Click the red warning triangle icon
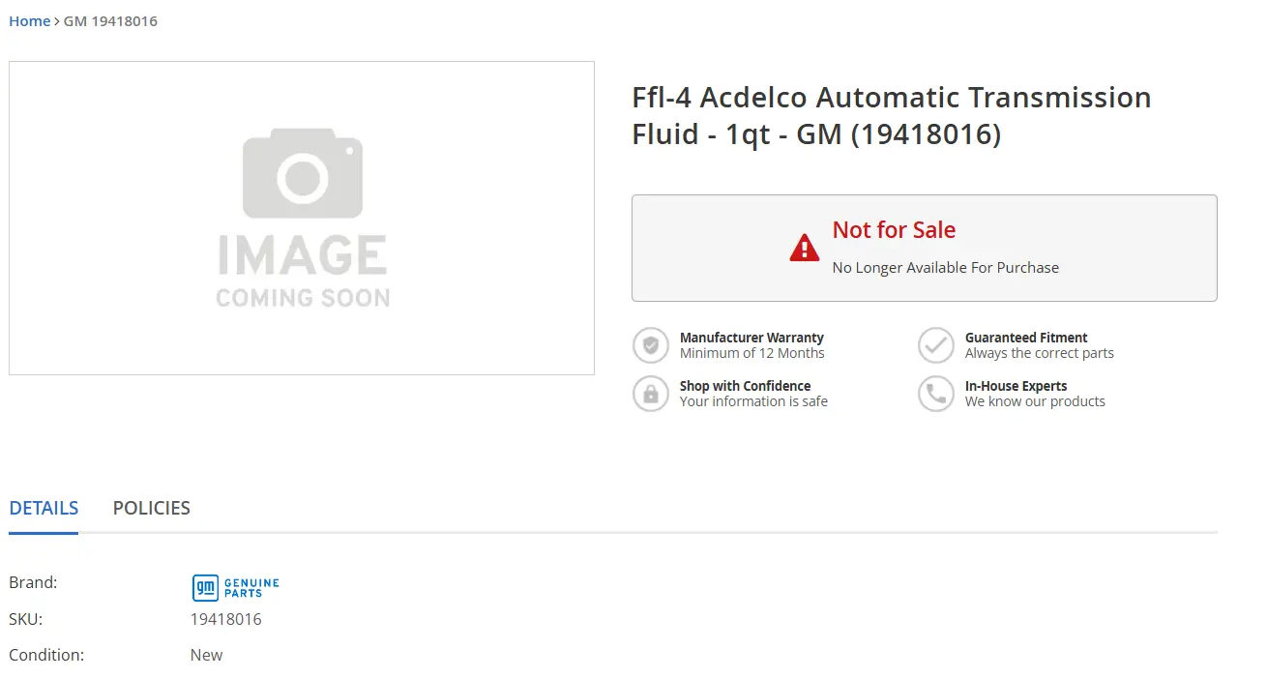Image resolution: width=1267 pixels, height=679 pixels. point(804,248)
